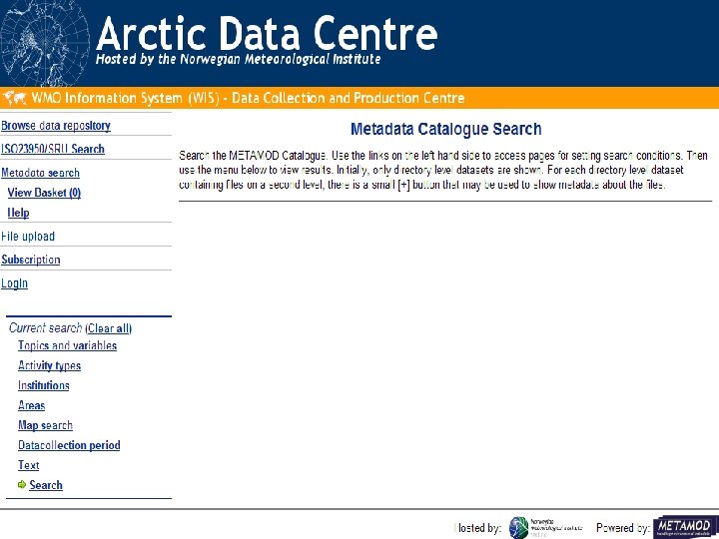
Task: Open Activity types search condition
Action: [x=49, y=366]
